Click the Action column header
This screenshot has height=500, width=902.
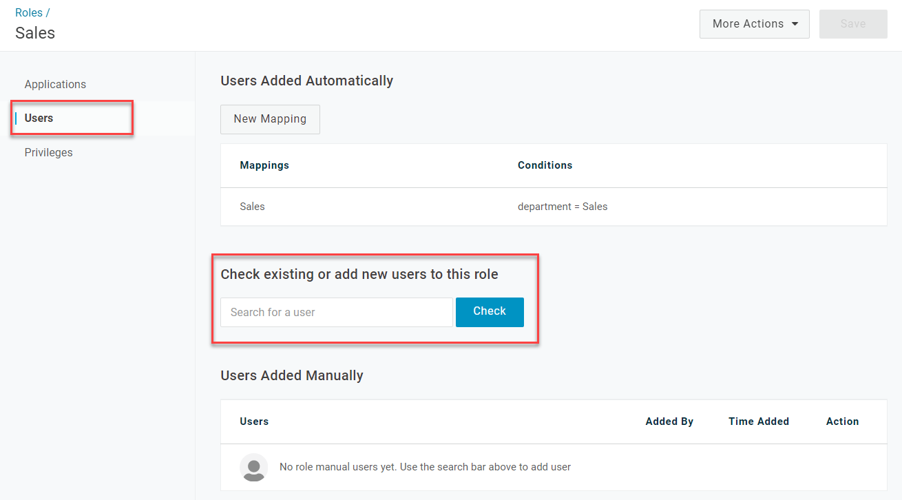842,421
